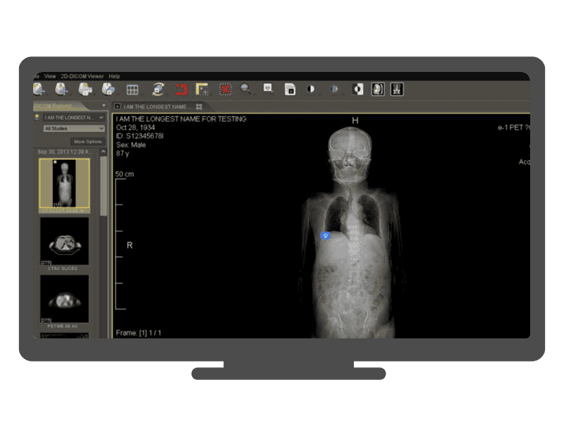The width and height of the screenshot is (564, 423).
Task: Click the Sex: Male overlay text
Action: 130,145
